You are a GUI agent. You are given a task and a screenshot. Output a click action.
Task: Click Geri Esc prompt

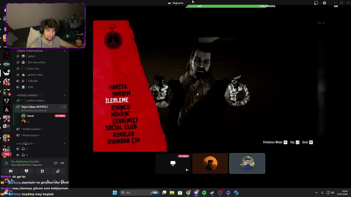pyautogui.click(x=307, y=142)
